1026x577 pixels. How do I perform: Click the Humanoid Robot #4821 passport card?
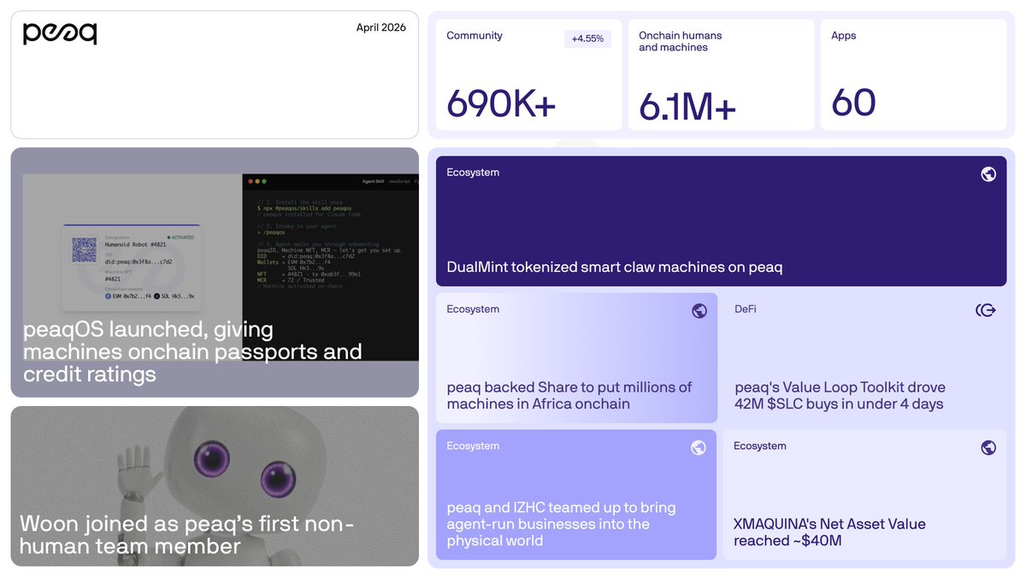pos(132,268)
